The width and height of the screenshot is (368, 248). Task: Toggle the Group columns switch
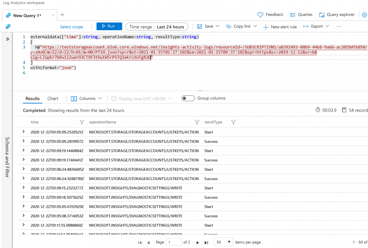pos(188,98)
